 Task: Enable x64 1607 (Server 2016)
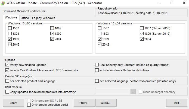click(142, 28)
